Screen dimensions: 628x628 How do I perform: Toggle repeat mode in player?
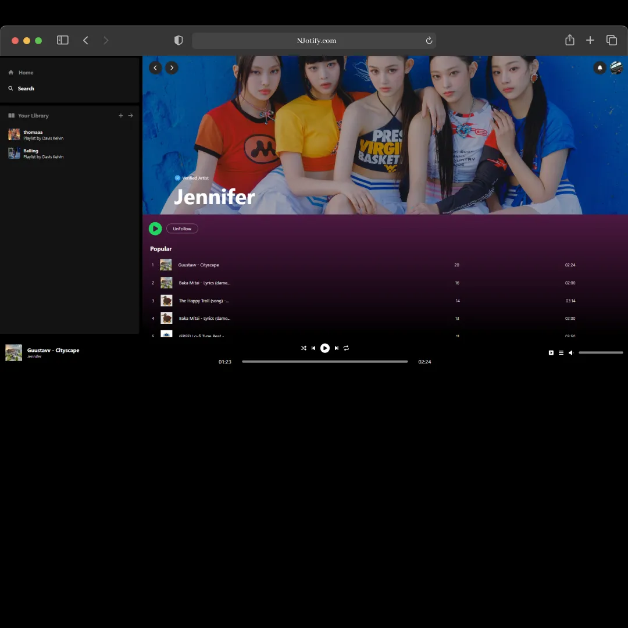click(346, 348)
